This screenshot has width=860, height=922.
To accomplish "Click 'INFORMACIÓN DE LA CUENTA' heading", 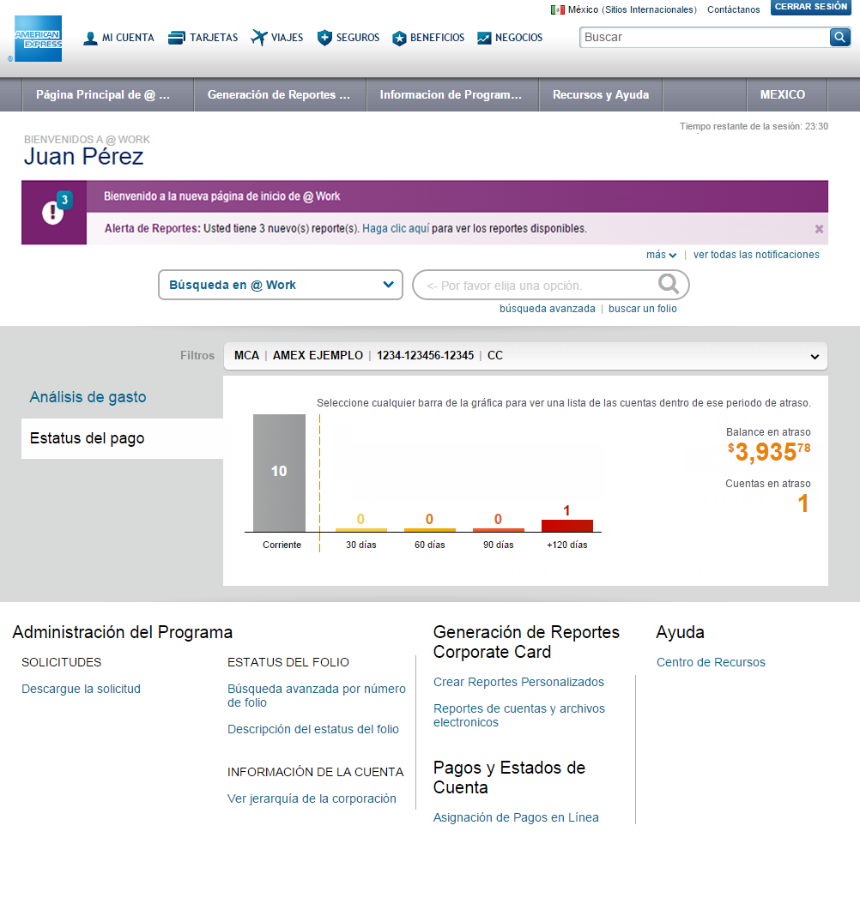I will [x=315, y=772].
